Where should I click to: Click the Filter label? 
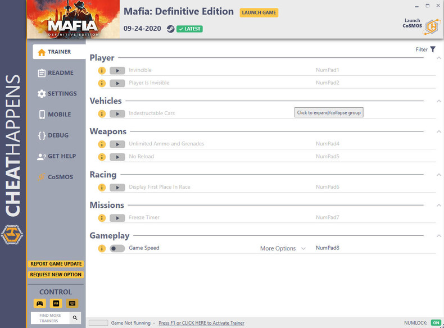click(422, 49)
